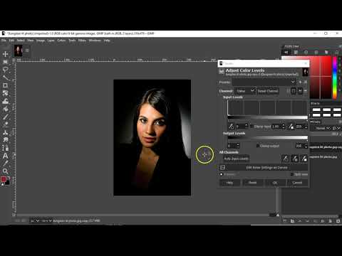This screenshot has height=256, width=342.
Task: Create new layer group in Layers panel
Action: [292, 221]
